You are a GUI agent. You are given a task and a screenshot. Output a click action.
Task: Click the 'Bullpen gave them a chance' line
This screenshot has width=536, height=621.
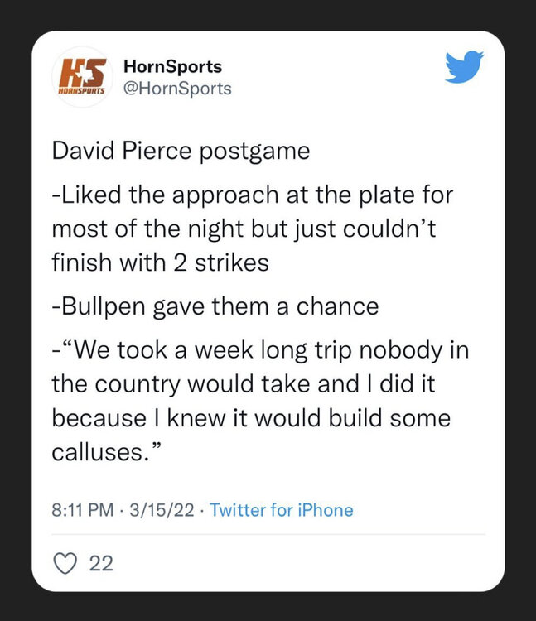[215, 306]
